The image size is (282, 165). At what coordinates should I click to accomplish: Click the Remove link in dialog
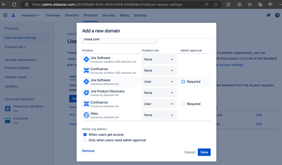tap(88, 151)
